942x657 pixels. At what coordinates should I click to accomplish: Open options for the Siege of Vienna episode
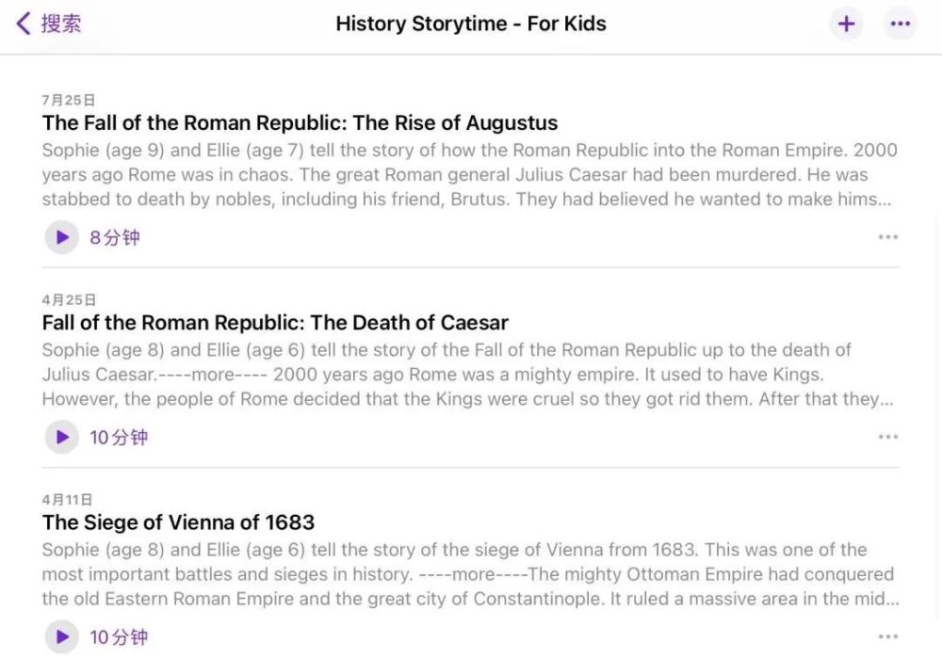pos(887,636)
